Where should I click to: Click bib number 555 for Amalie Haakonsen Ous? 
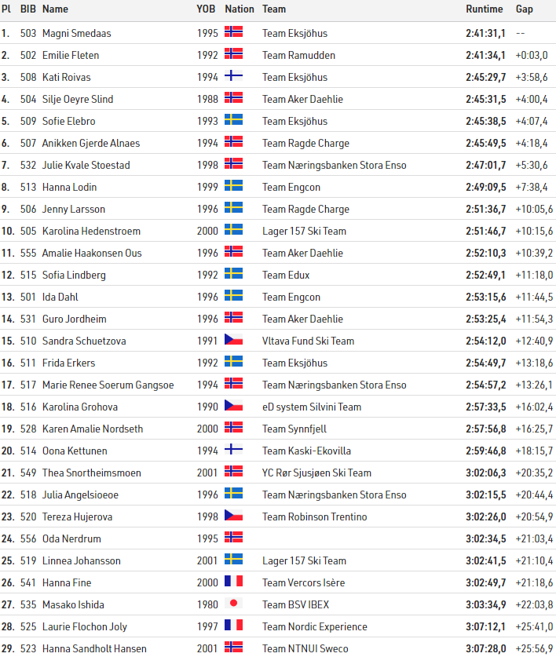(28, 253)
